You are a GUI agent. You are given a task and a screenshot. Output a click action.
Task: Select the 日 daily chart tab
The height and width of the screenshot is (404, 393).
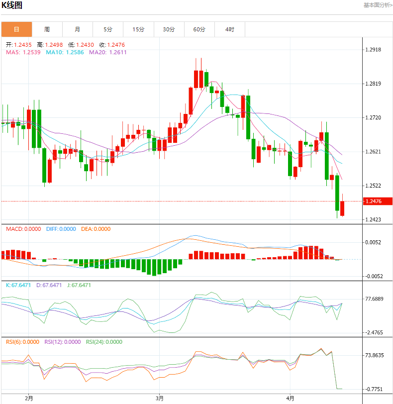click(x=16, y=29)
